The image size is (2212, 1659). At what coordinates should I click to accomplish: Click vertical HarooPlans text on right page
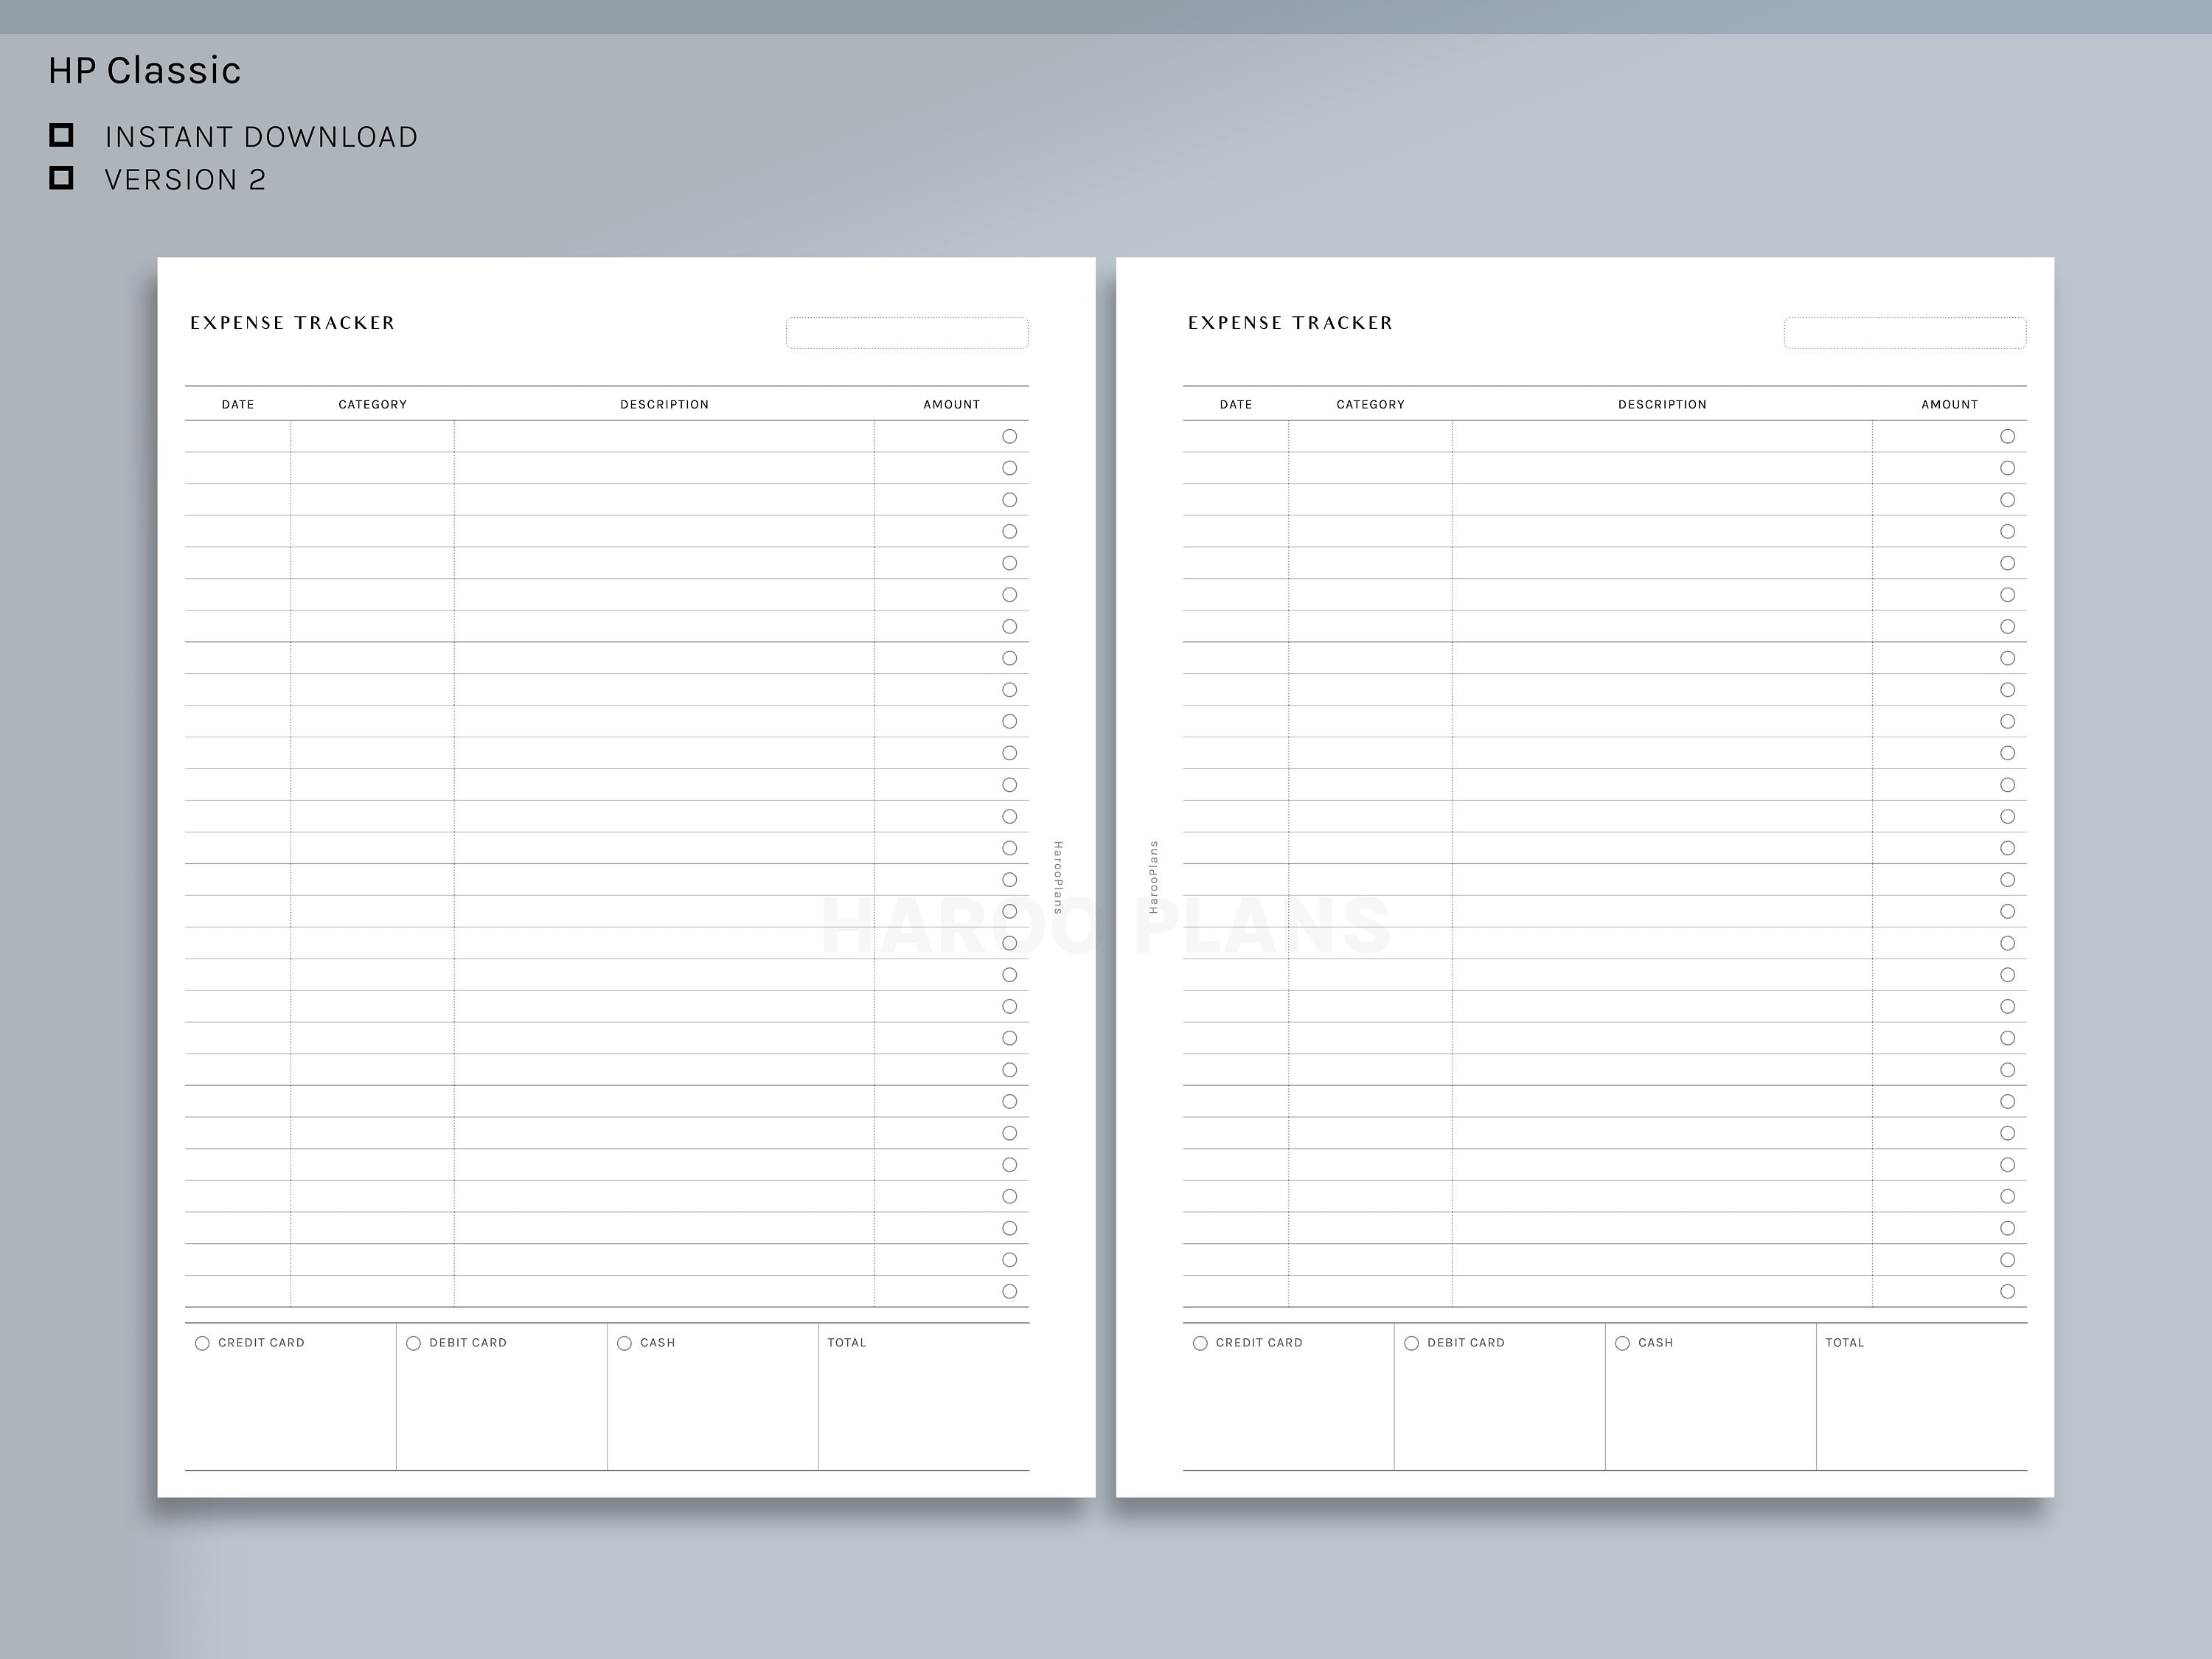click(1153, 877)
